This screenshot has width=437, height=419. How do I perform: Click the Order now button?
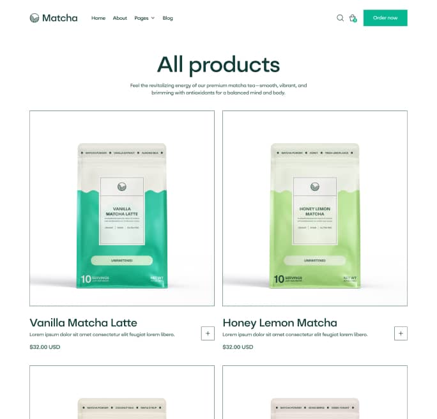click(385, 18)
